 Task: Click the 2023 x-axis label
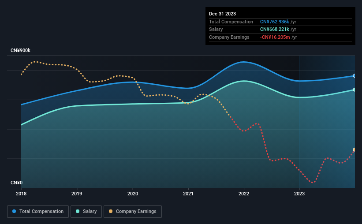[299, 194]
